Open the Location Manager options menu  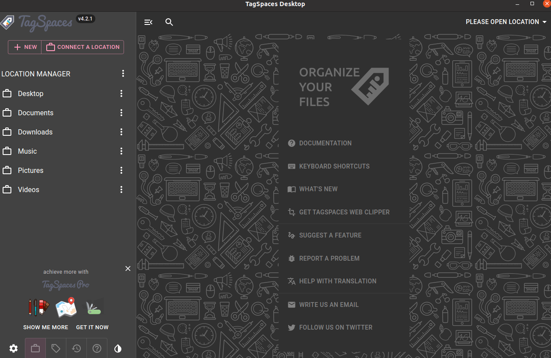[123, 73]
